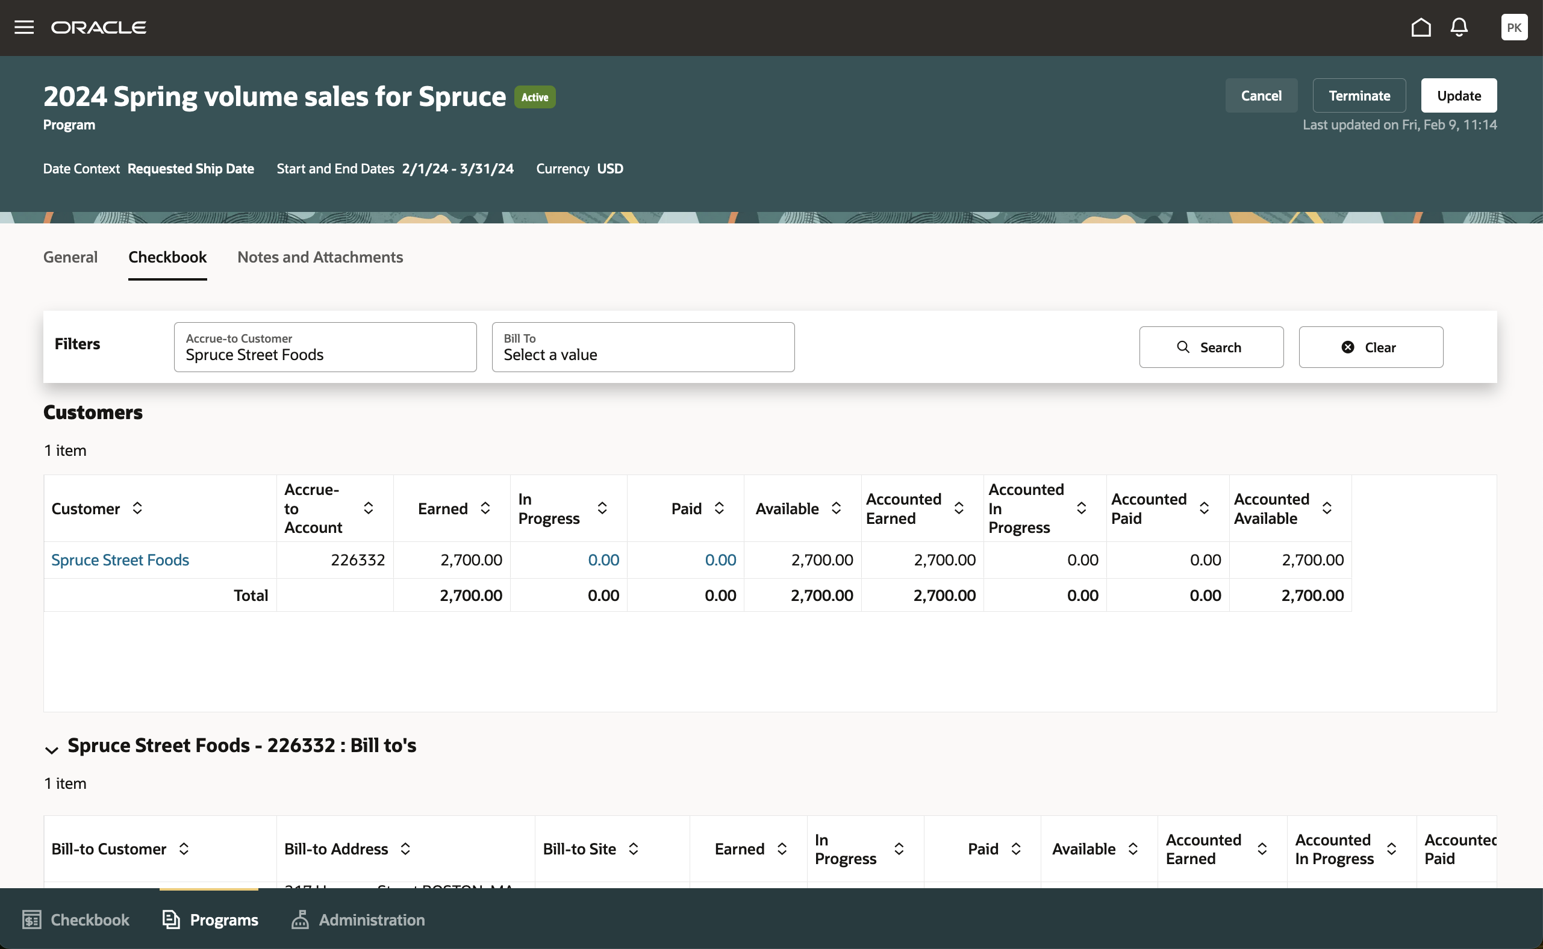Open the navigation hamburger menu
The image size is (1543, 949).
point(24,27)
